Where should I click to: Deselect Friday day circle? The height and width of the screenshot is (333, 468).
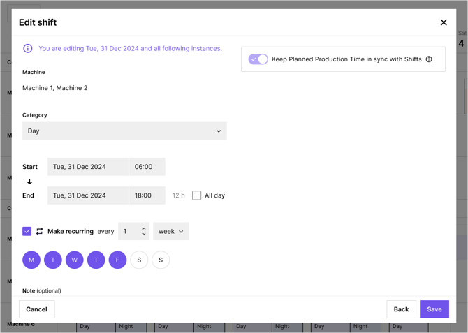[x=117, y=260]
